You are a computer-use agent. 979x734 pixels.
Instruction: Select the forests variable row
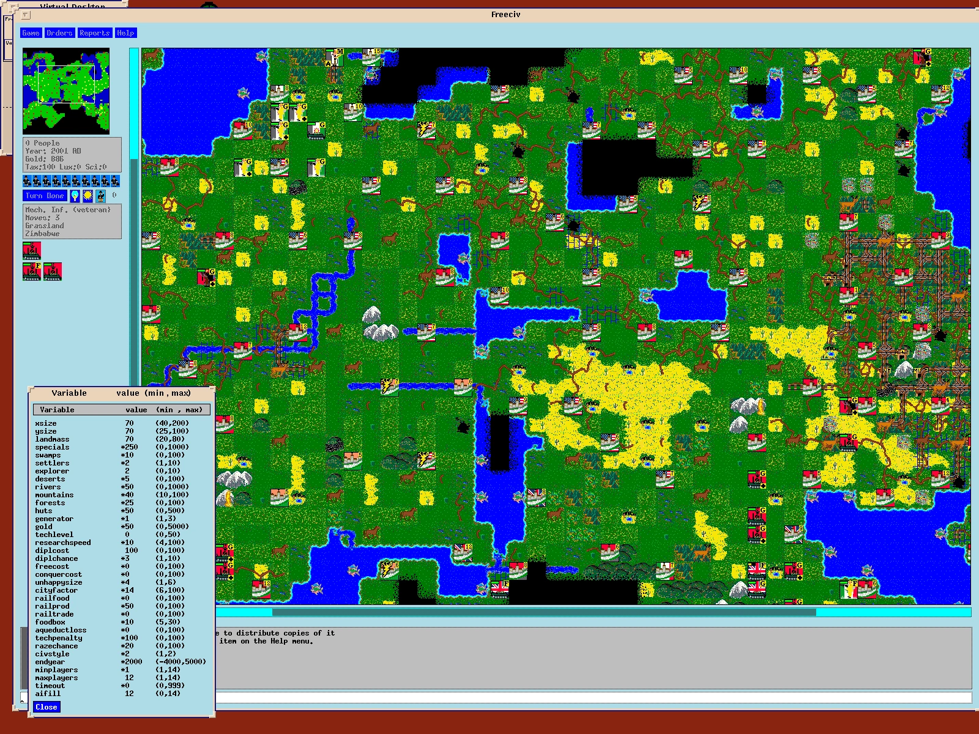point(121,503)
